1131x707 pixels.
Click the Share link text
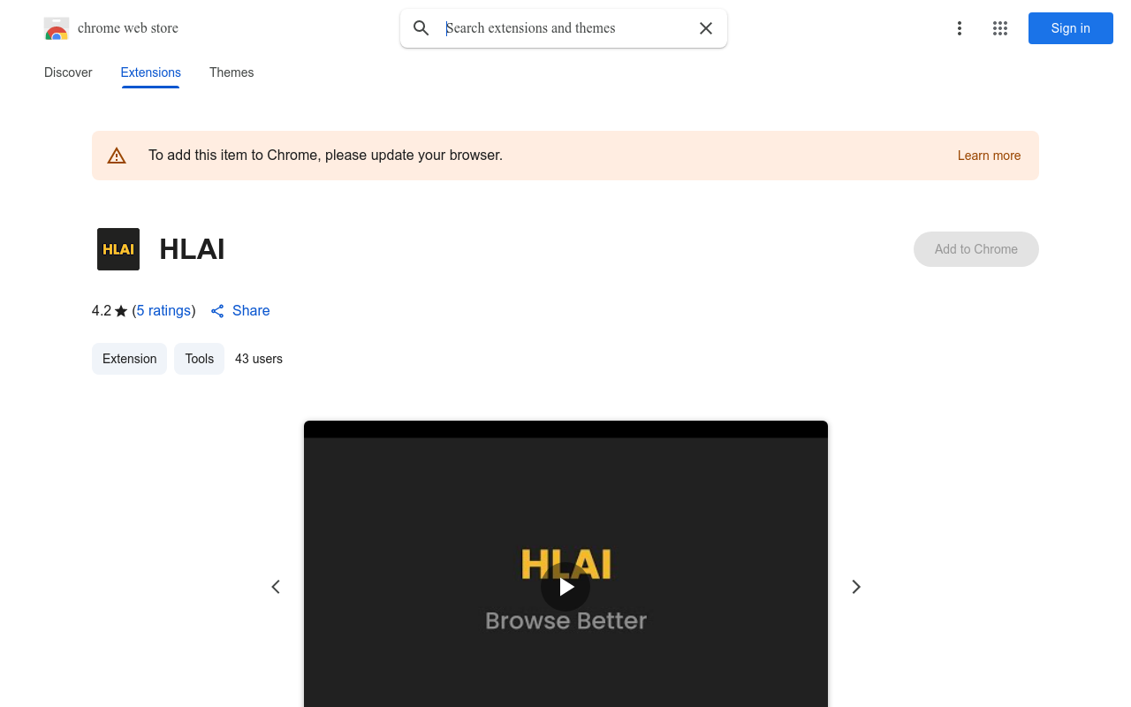click(x=251, y=310)
